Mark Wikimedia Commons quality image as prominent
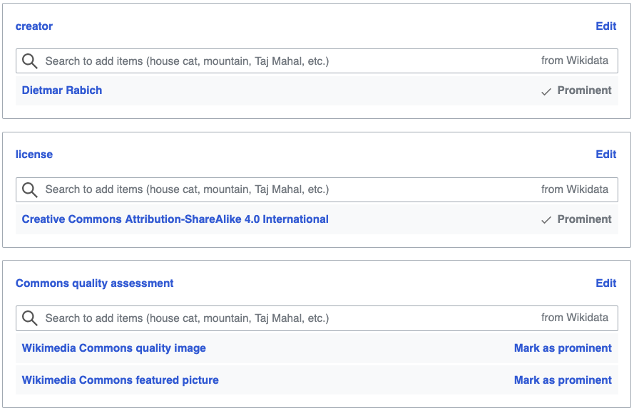The width and height of the screenshot is (634, 413). click(563, 348)
